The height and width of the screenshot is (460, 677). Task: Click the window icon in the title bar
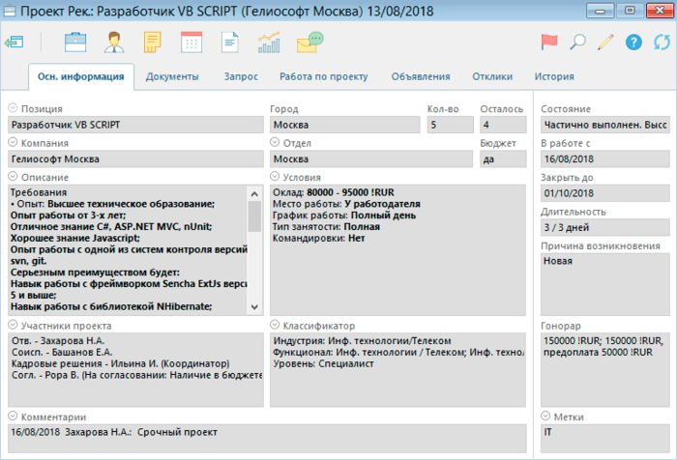coord(10,11)
